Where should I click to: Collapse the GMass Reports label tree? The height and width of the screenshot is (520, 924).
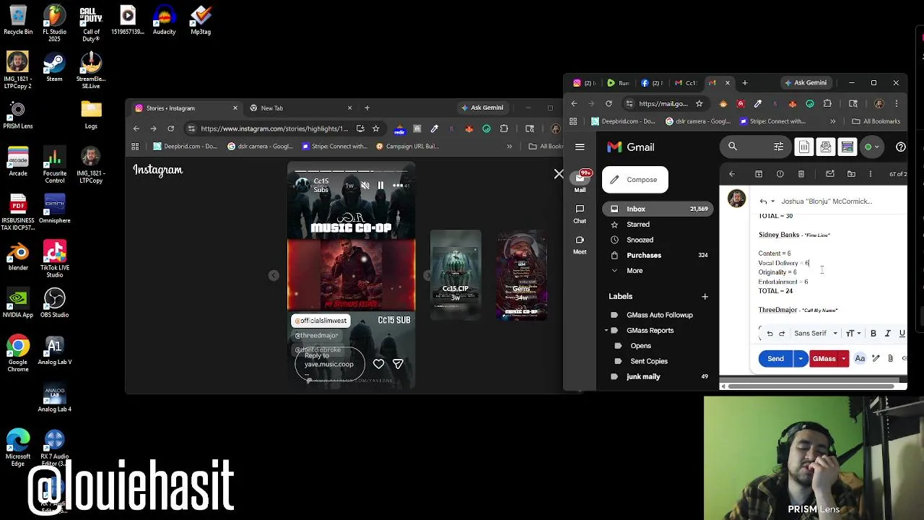606,331
